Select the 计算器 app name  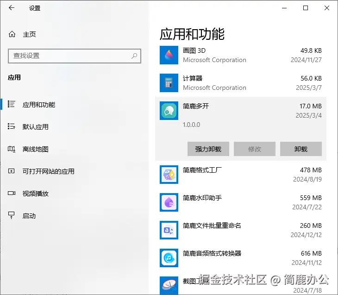(193, 78)
